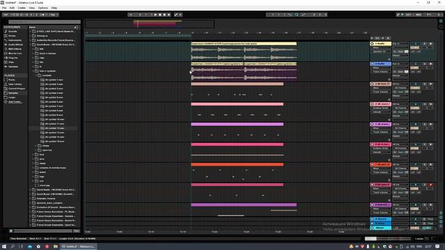Expand the 'clap' folder

33,58
